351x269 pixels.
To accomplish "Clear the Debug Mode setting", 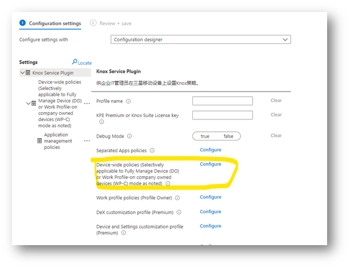I will pyautogui.click(x=276, y=135).
